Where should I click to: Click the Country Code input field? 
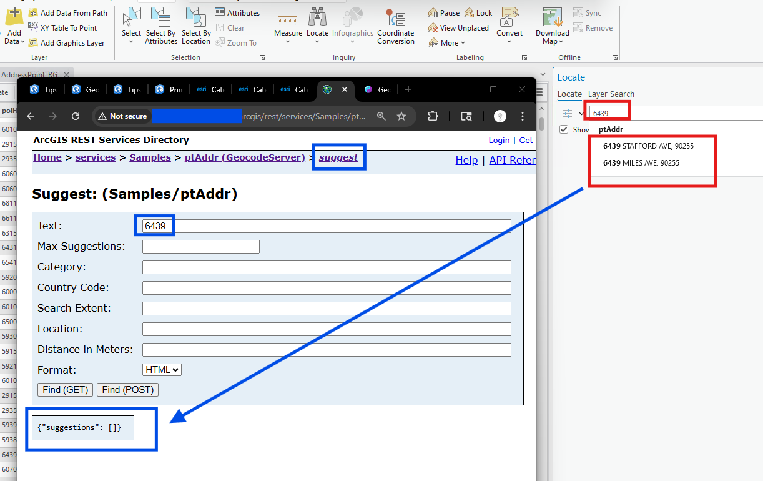tap(327, 287)
